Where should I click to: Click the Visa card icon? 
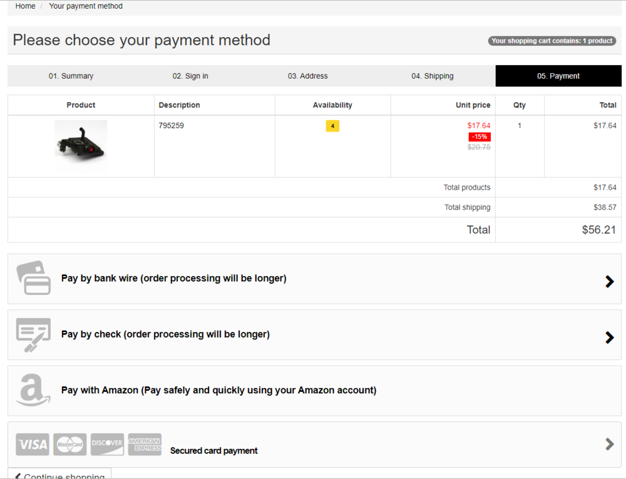click(x=32, y=445)
